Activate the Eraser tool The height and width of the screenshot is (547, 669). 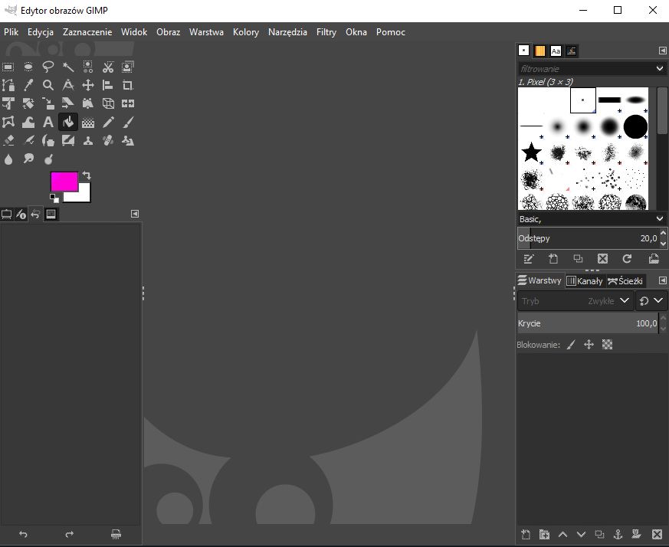[x=8, y=140]
